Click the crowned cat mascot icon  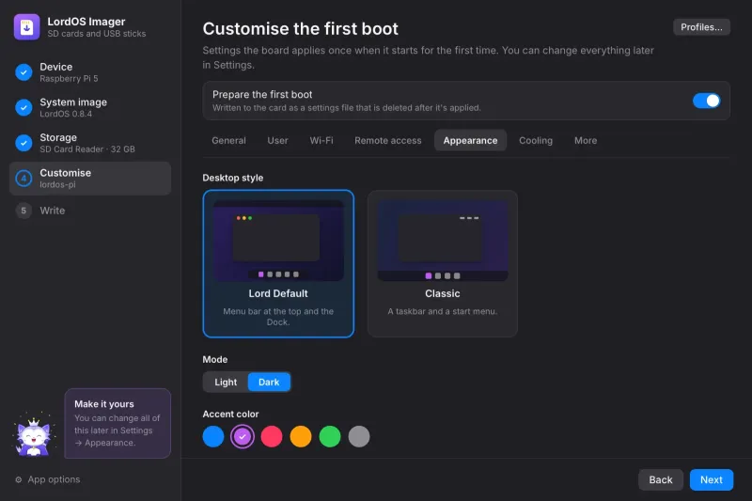click(34, 435)
